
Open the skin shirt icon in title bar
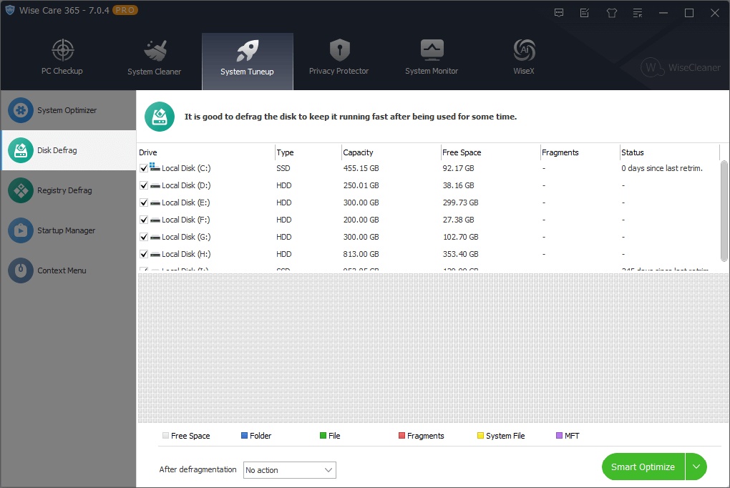click(612, 13)
